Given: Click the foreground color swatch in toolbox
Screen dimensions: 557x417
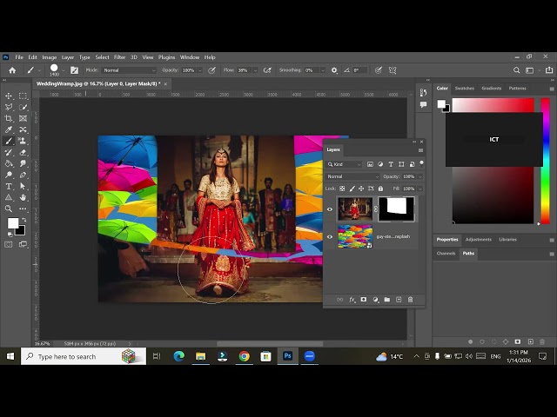Looking at the screenshot, I should pyautogui.click(x=12, y=223).
